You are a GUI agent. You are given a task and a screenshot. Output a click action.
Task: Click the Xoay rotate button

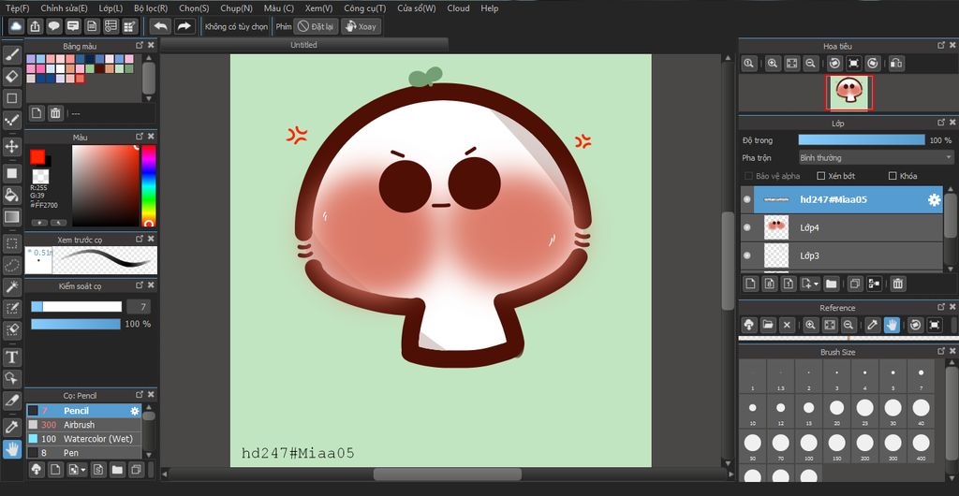click(x=361, y=26)
